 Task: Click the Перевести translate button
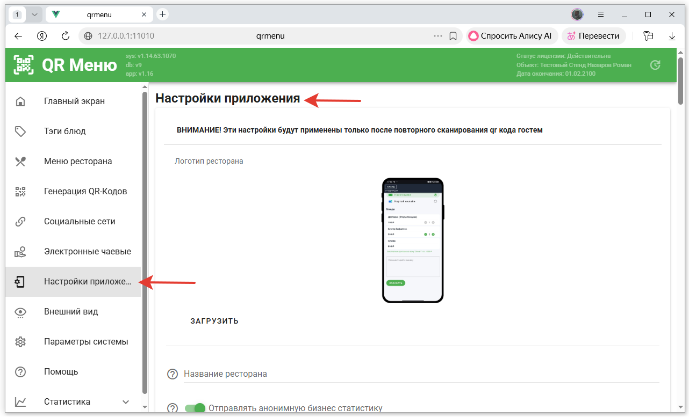[x=593, y=36]
